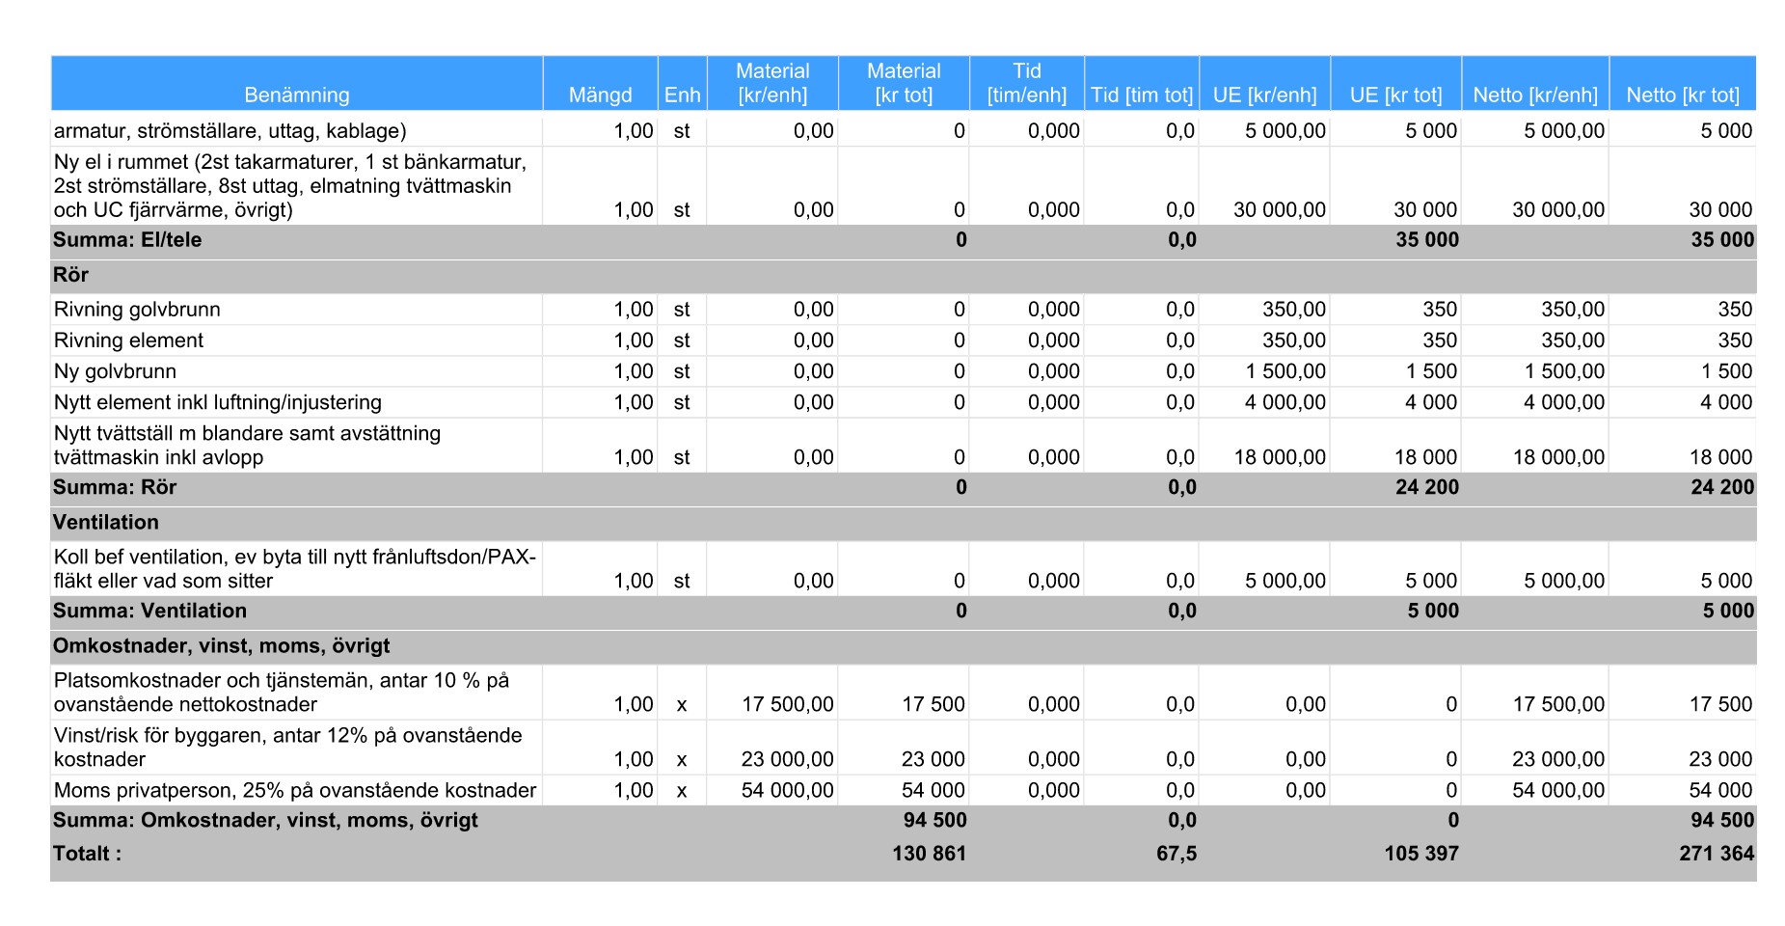The image size is (1785, 926).
Task: Click the Totalt material value 130 861
Action: pos(929,853)
